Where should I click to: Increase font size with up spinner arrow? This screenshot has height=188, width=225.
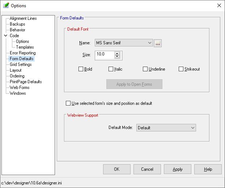click(x=117, y=53)
